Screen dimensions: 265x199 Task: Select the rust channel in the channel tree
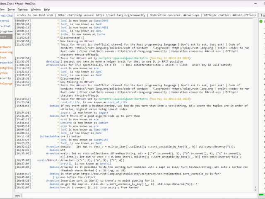click(3, 36)
